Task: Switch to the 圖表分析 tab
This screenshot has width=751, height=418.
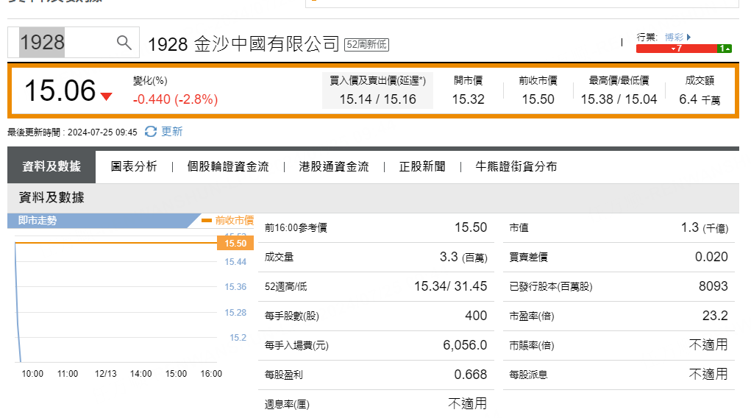Action: coord(134,166)
